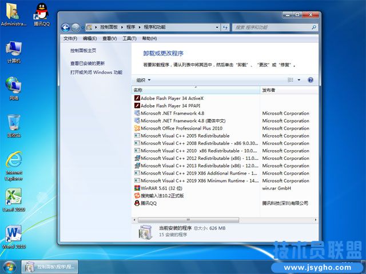Screen dimensions: 366x274
Task: Click 控制面板 in the address breadcrumb
Action: pyautogui.click(x=109, y=27)
